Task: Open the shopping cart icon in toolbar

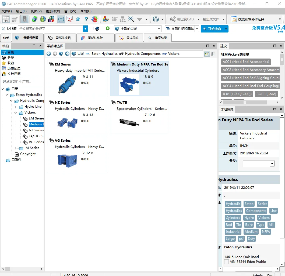Action: coord(15,19)
